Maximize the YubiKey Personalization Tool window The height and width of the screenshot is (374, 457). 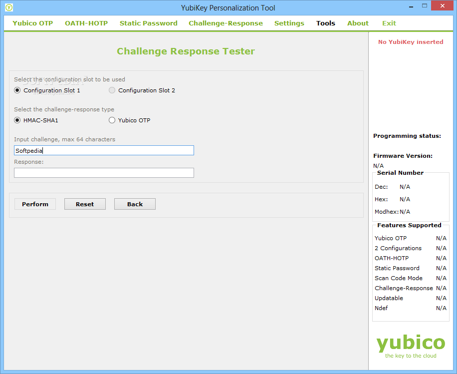[425, 6]
